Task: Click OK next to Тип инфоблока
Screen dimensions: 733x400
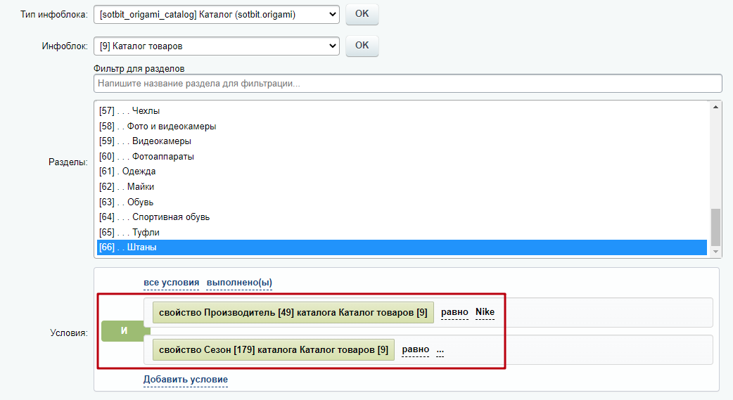Action: 362,14
